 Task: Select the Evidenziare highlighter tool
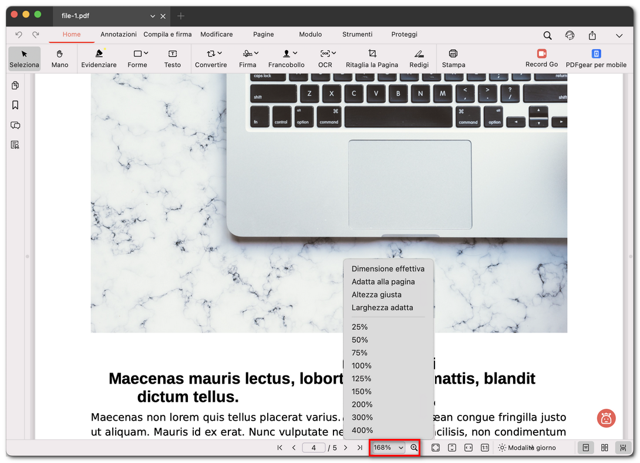tap(99, 58)
